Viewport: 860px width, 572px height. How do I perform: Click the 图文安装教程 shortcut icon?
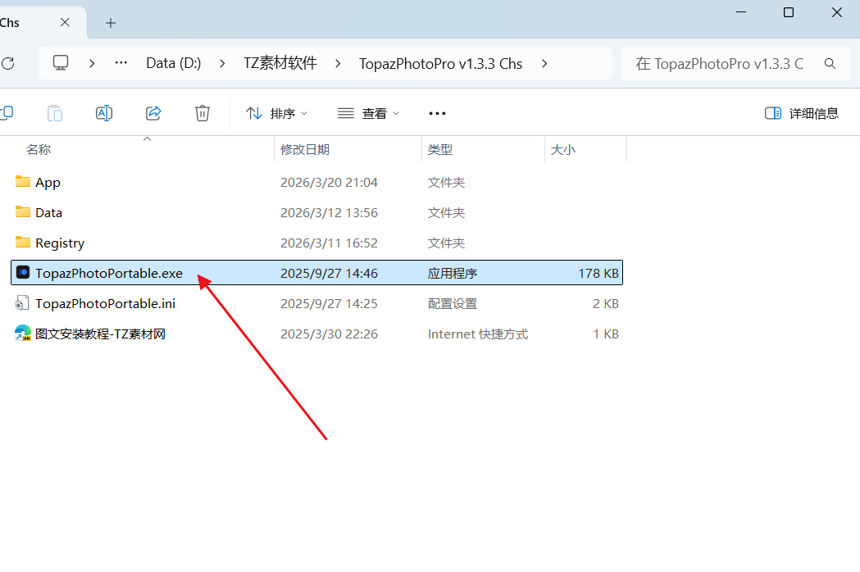pos(22,333)
